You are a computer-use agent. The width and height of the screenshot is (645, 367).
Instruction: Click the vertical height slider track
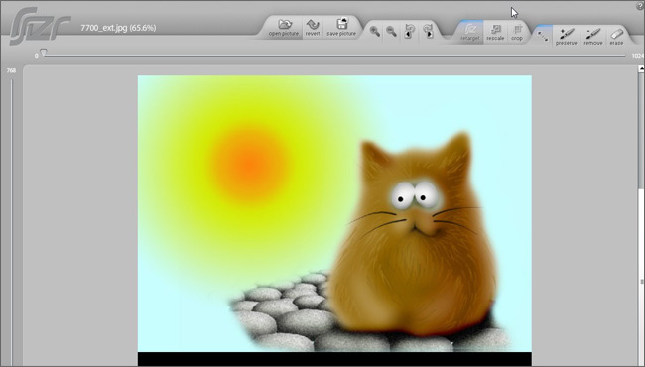coord(12,222)
